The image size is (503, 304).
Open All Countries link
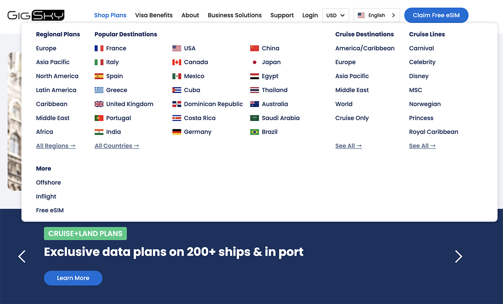(117, 146)
